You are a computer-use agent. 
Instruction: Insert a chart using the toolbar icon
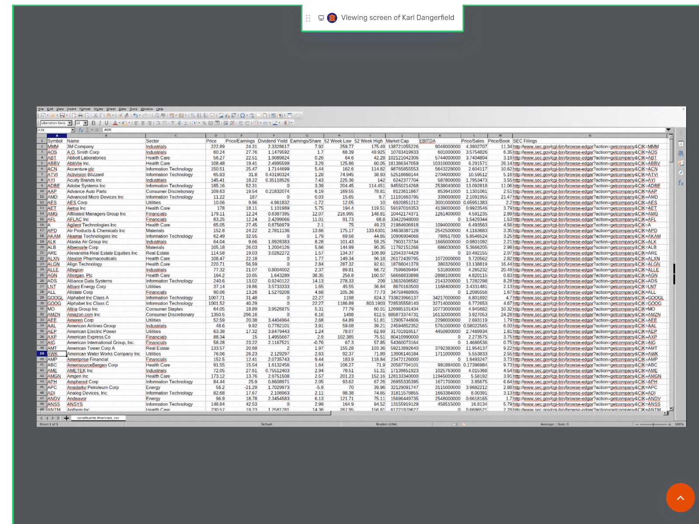click(228, 116)
